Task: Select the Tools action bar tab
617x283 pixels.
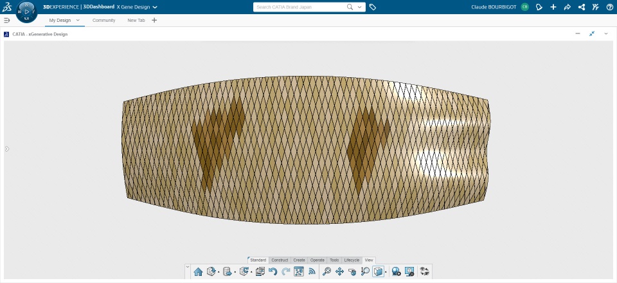Action: coord(334,260)
